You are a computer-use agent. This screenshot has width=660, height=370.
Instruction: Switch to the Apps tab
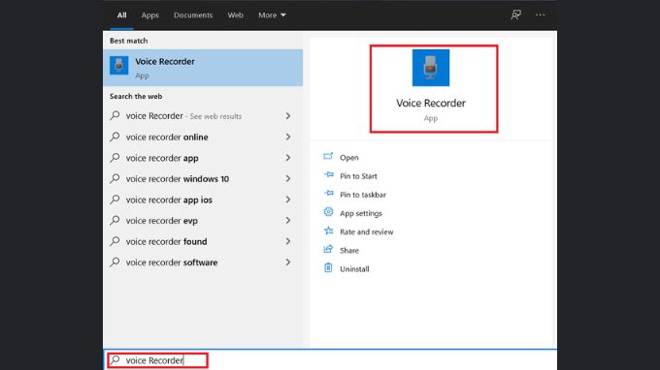(x=149, y=15)
